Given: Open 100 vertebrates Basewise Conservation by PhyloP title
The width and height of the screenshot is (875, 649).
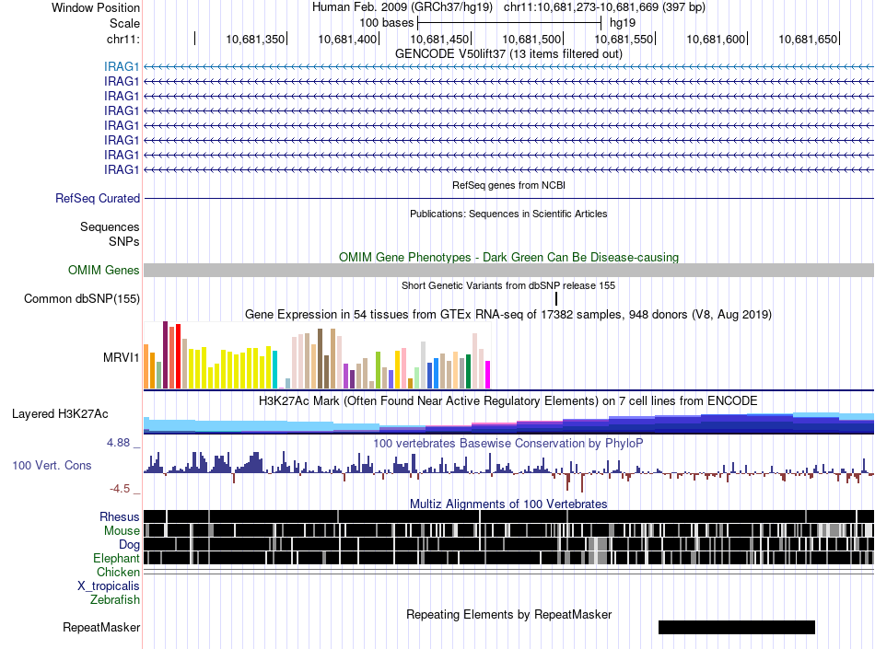Looking at the screenshot, I should [508, 444].
